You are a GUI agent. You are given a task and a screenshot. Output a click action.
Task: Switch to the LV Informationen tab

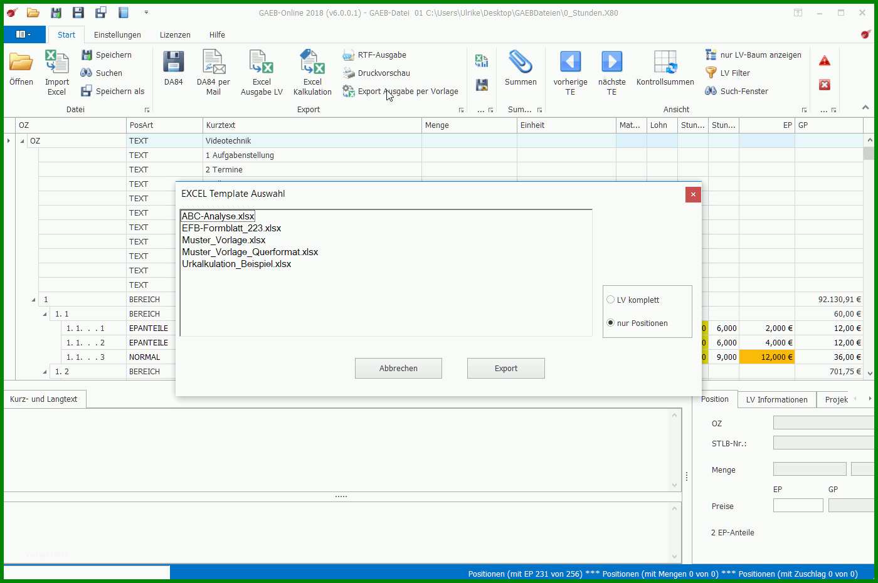[776, 399]
